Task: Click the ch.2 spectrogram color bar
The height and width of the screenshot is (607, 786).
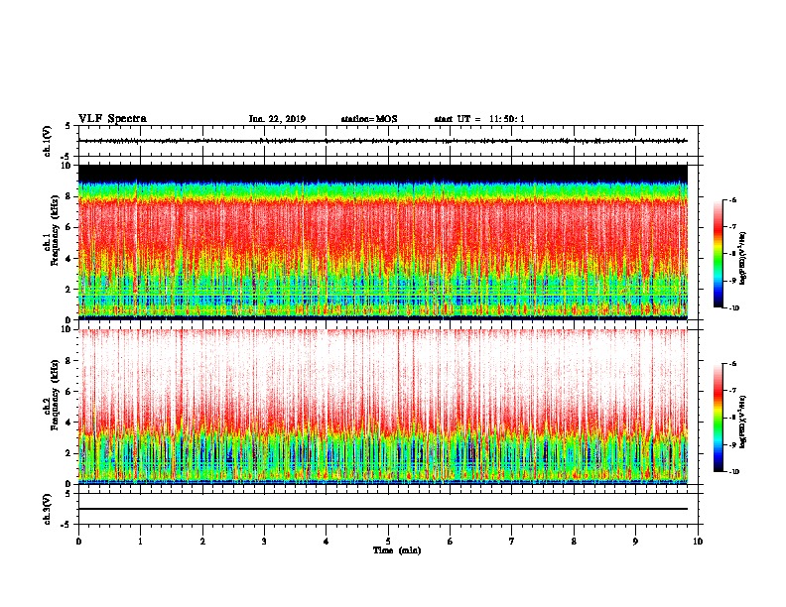Action: point(718,418)
